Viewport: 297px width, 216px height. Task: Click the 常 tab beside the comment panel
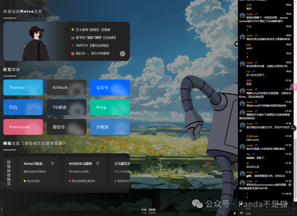coord(236,44)
